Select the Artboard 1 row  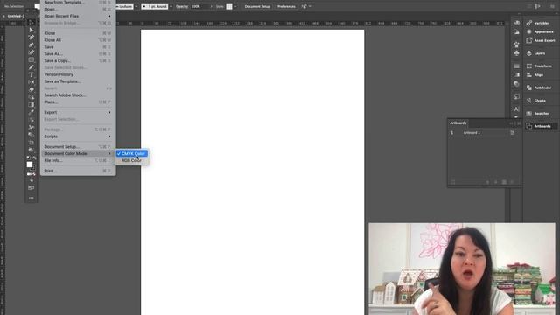pos(484,132)
